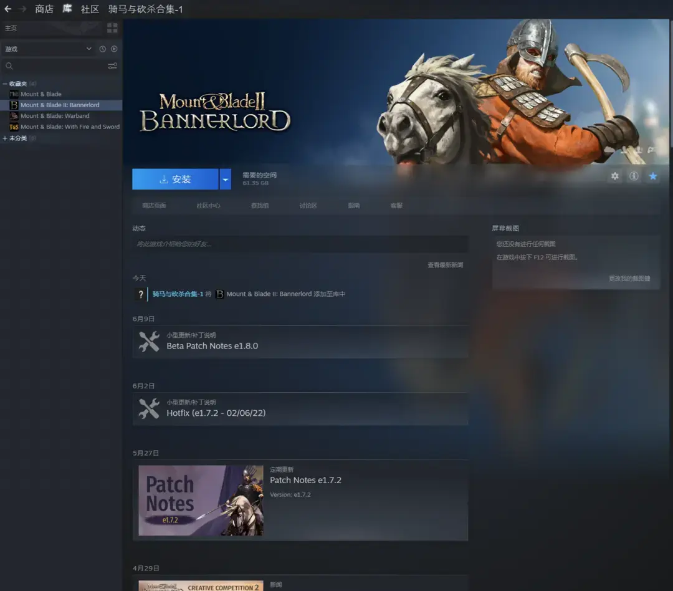
Task: Go forward with the right arrow
Action: [x=22, y=9]
